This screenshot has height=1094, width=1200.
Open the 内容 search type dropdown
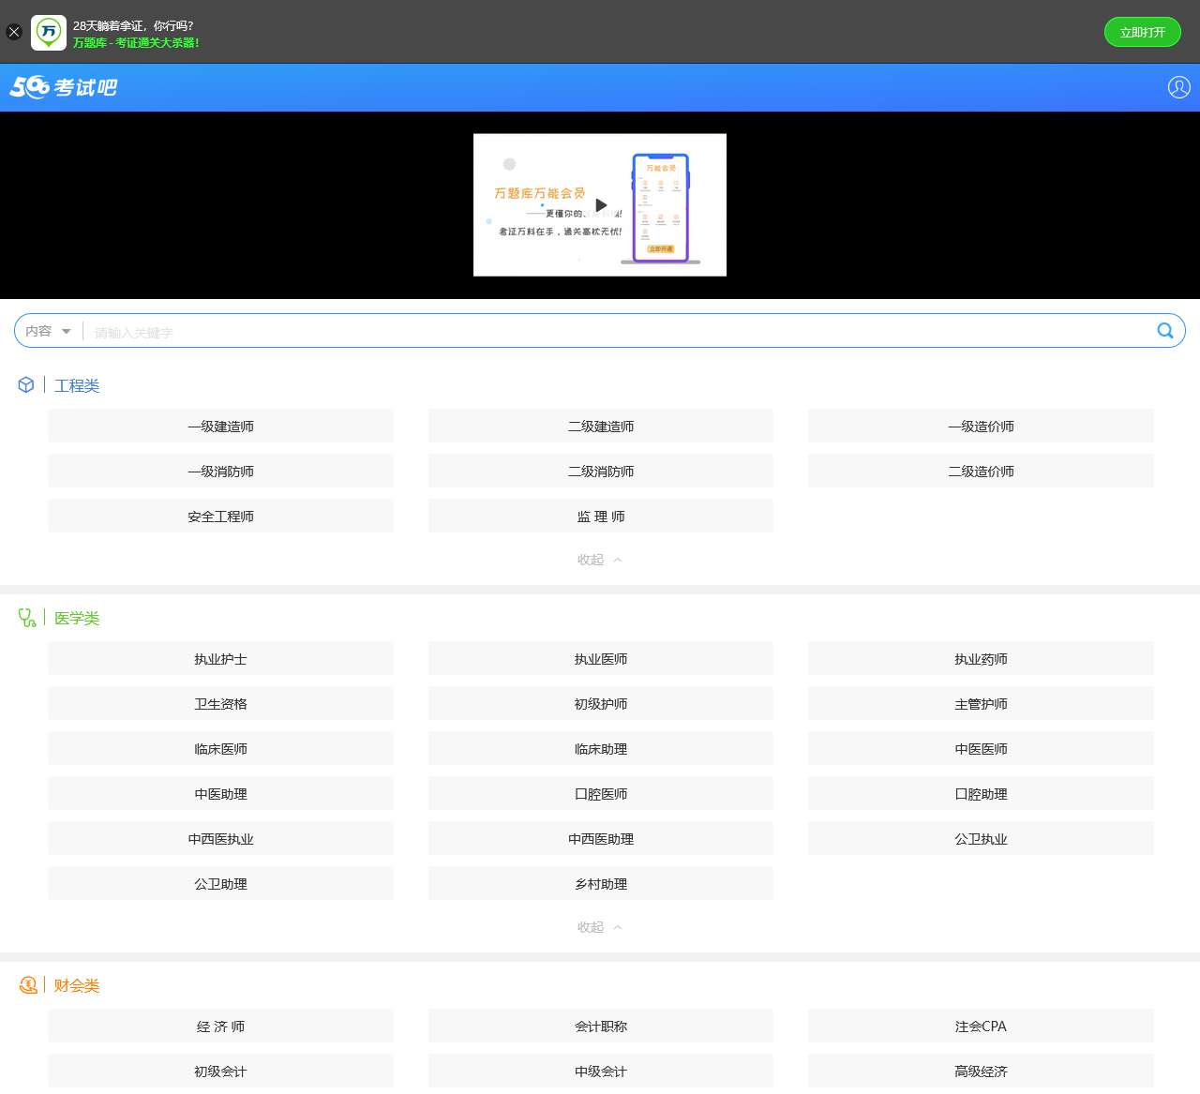tap(49, 331)
